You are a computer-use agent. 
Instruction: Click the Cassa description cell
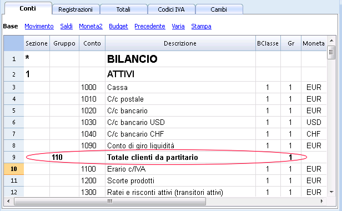point(180,88)
